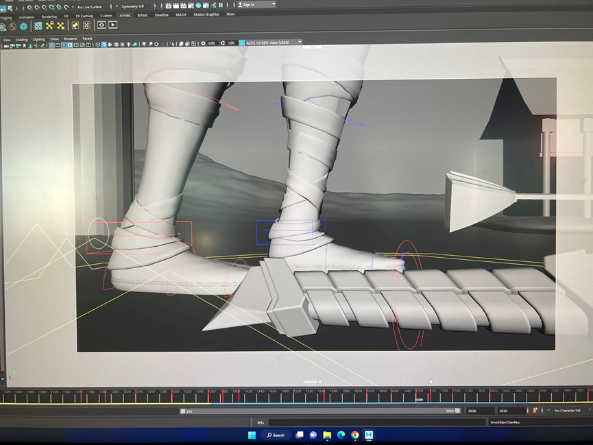Click the teal checker TX Manager shelf icon
Image resolution: width=593 pixels, height=445 pixels.
click(x=38, y=26)
